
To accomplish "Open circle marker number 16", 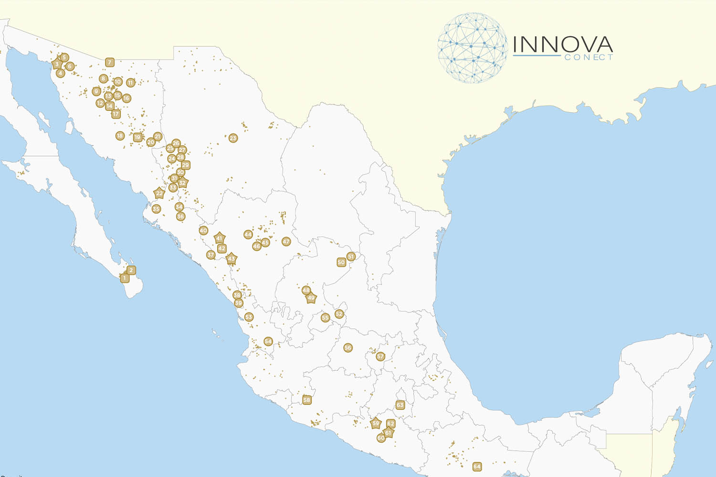I will click(126, 98).
